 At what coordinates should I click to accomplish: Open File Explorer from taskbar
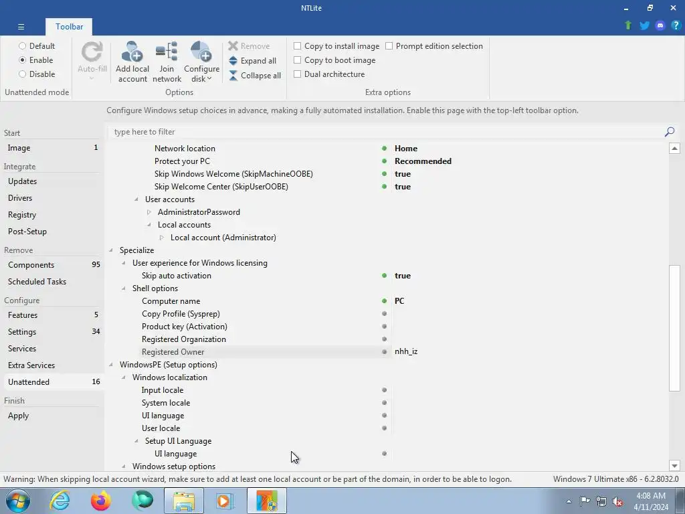click(184, 501)
